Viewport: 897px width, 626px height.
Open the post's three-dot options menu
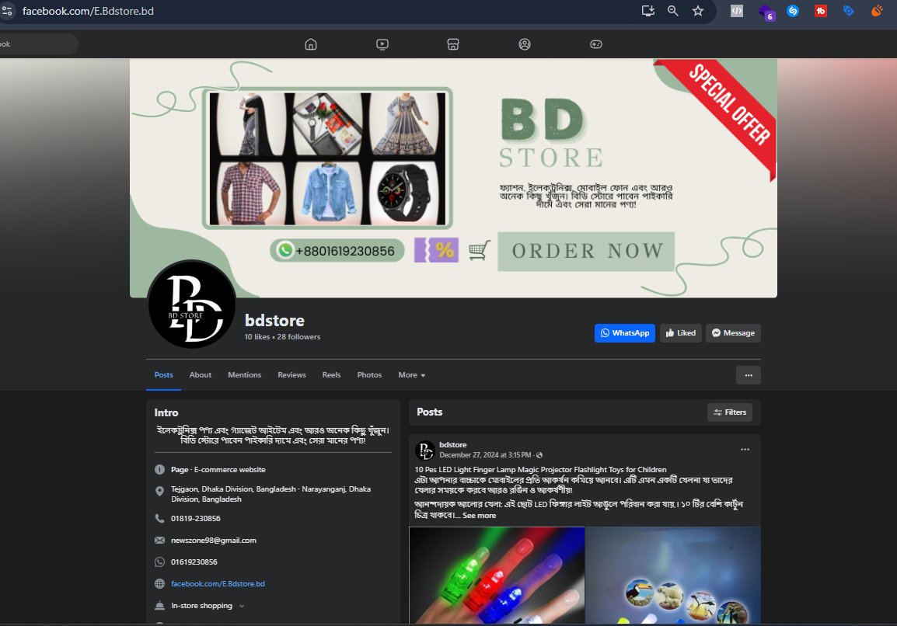click(745, 450)
